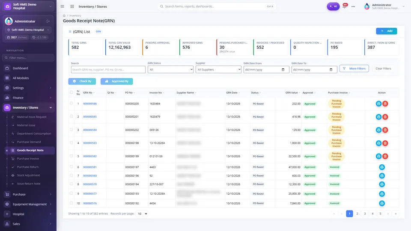The height and width of the screenshot is (231, 411).
Task: Collapse the Inventory / Stores sidebar section
Action: click(28, 108)
